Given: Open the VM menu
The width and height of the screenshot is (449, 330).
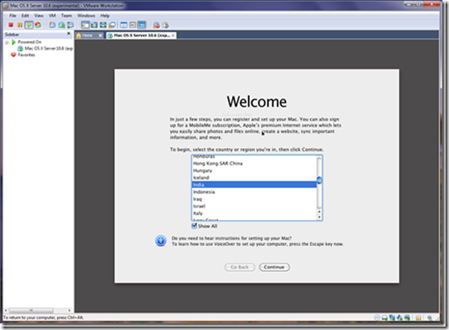Looking at the screenshot, I should (52, 16).
